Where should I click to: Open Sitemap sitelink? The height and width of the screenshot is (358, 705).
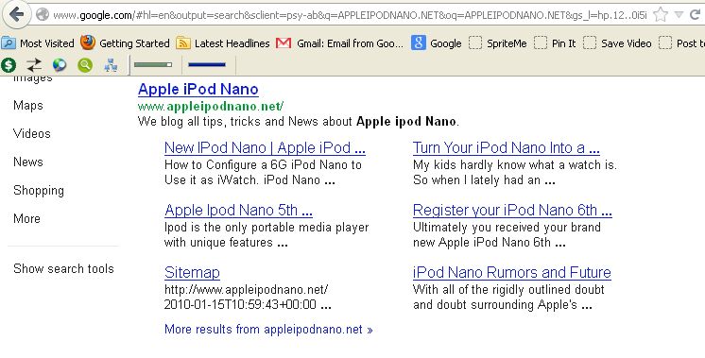pyautogui.click(x=192, y=273)
